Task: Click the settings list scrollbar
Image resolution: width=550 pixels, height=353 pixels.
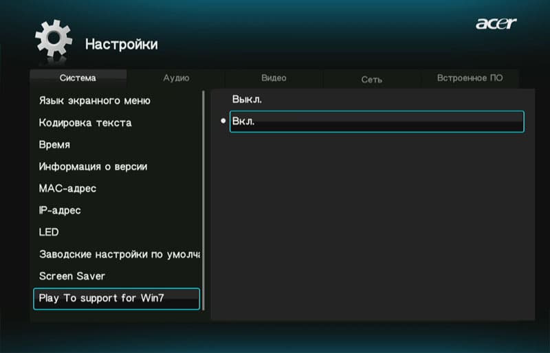Action: [x=203, y=201]
